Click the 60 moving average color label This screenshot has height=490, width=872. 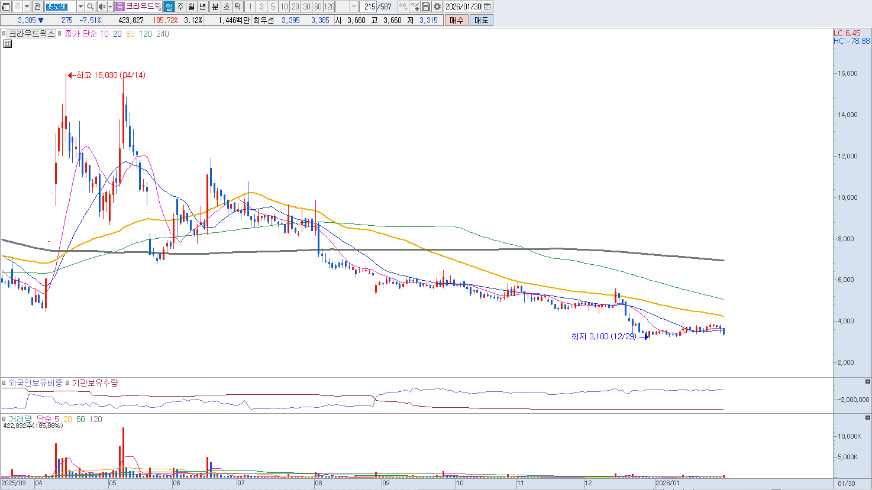coord(130,34)
